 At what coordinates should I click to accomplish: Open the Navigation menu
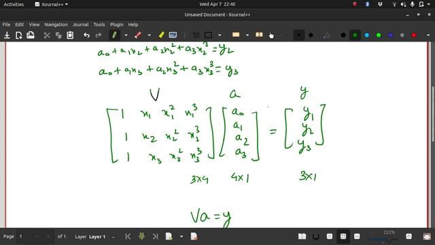[56, 24]
